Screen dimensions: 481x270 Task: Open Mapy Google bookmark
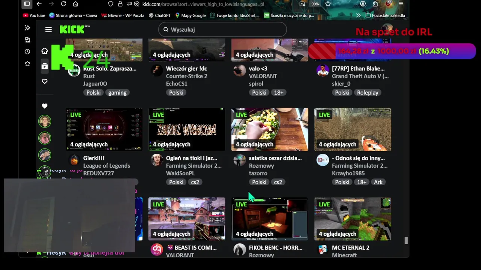click(x=190, y=15)
